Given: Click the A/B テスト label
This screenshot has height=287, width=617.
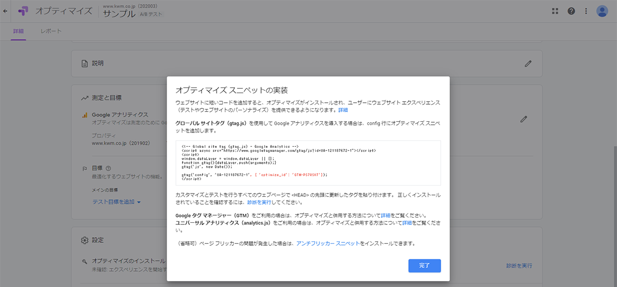Looking at the screenshot, I should pos(151,14).
